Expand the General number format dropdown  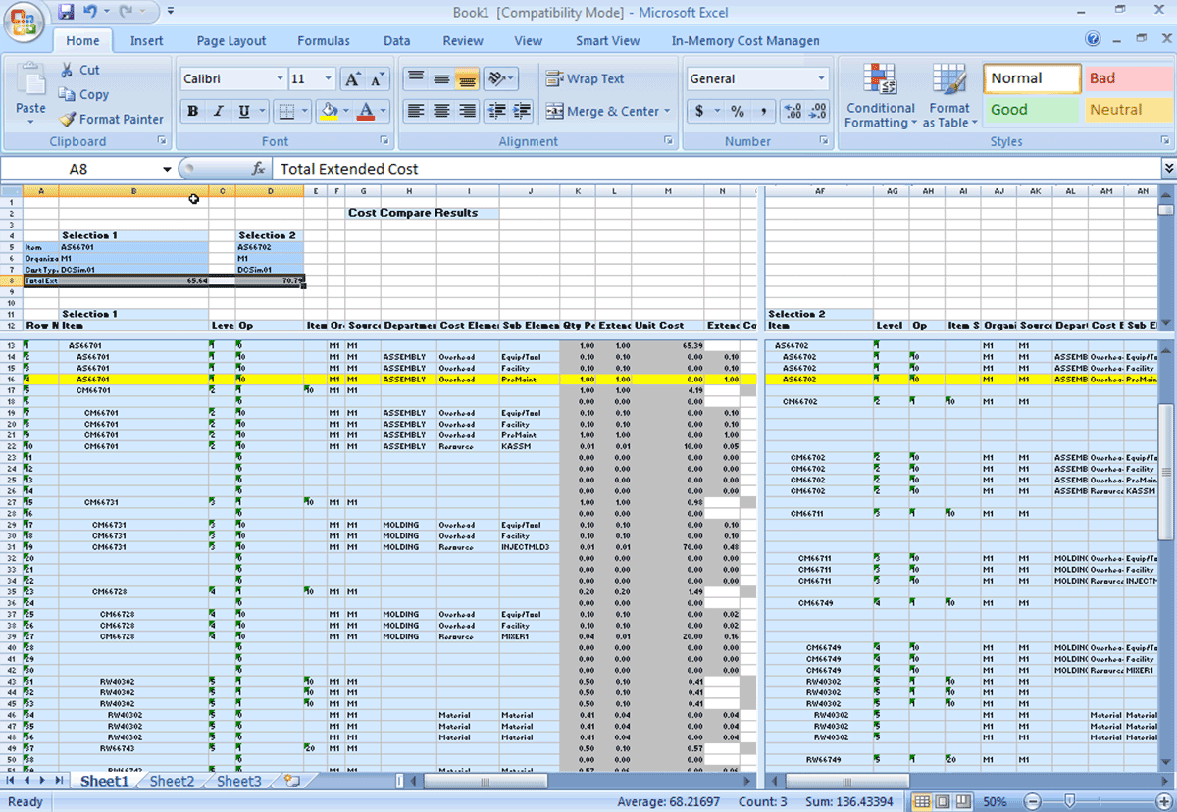tap(821, 79)
